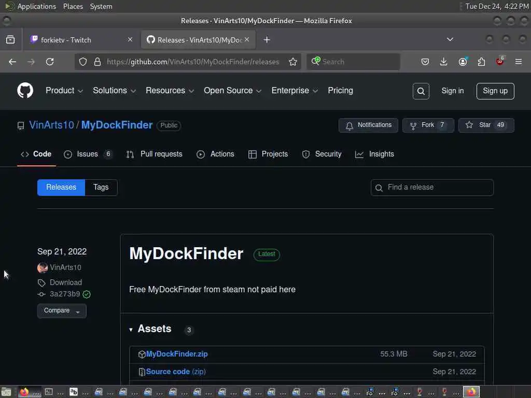Click the padlock site info icon
This screenshot has height=398, width=531.
pyautogui.click(x=97, y=62)
